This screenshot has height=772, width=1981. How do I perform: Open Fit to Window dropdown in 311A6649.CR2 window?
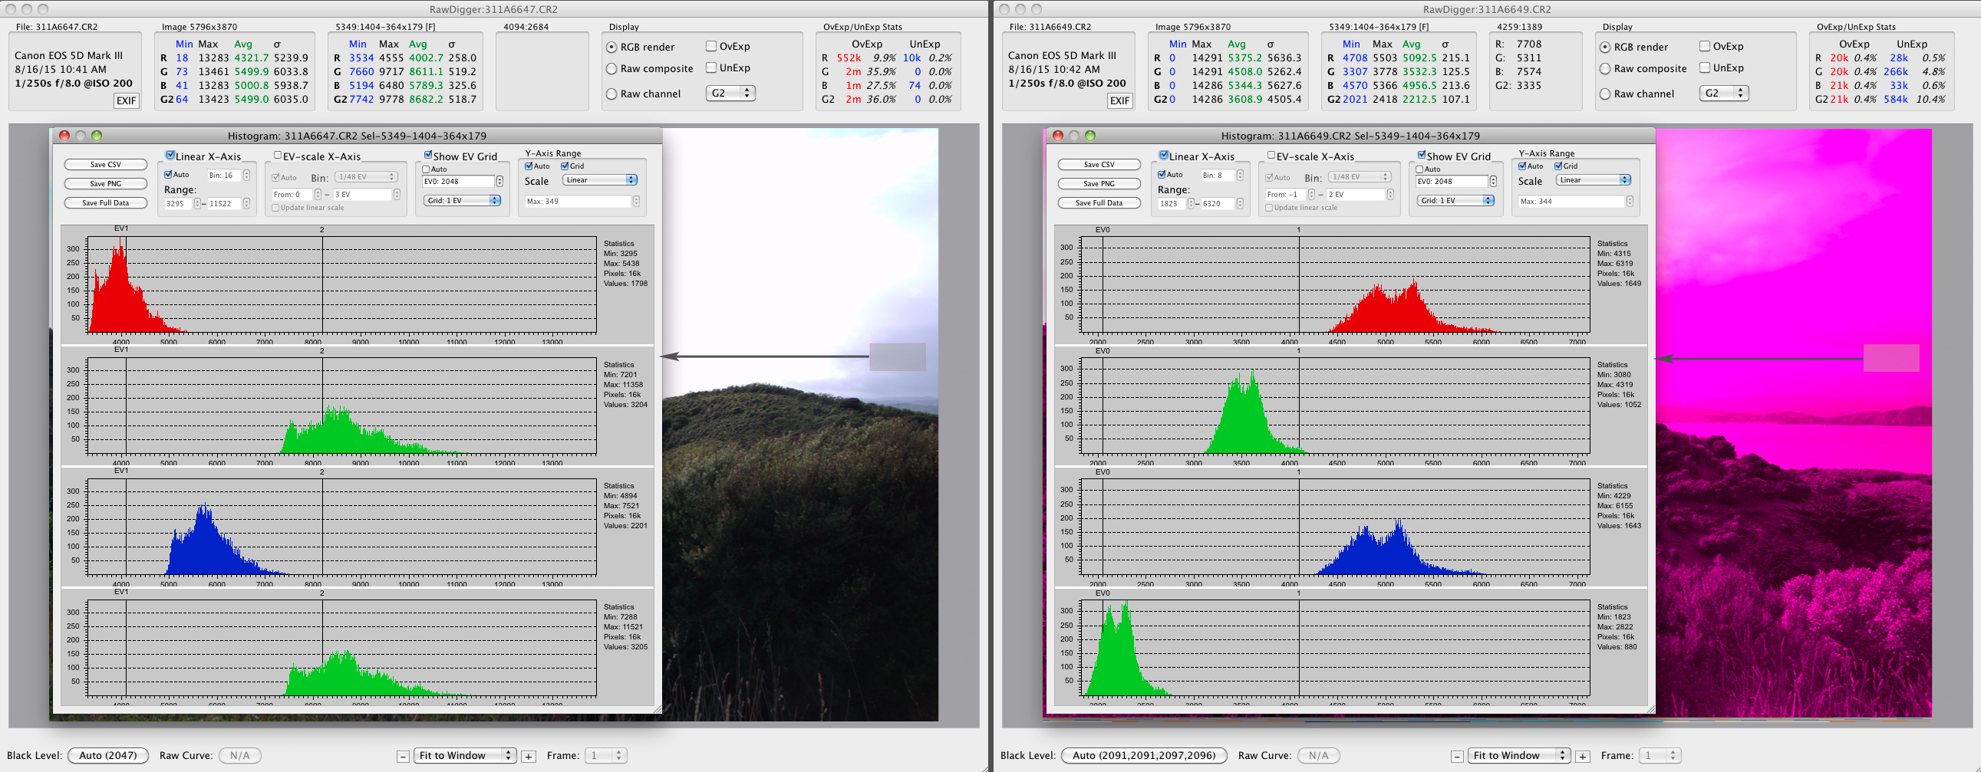pos(1517,756)
